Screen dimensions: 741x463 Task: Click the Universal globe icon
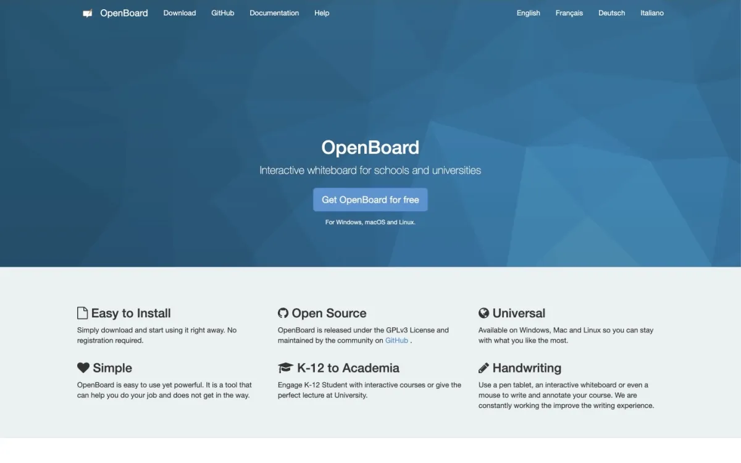click(x=484, y=312)
